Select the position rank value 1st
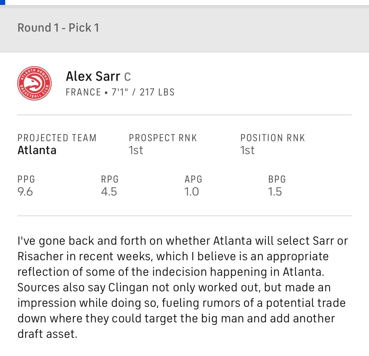Viewport: 369px width, 356px height. [x=247, y=150]
